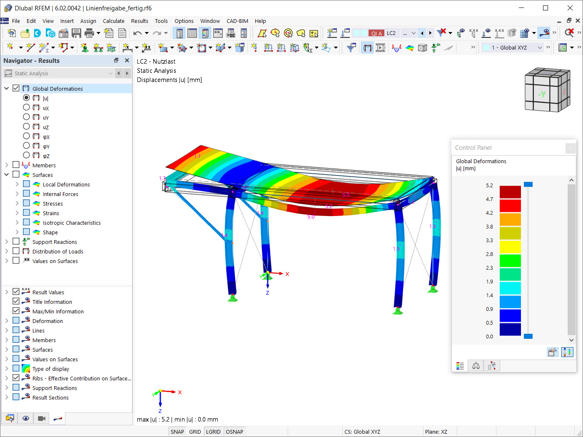583x437 pixels.
Task: Toggle OSNAP in the status bar
Action: tap(234, 432)
